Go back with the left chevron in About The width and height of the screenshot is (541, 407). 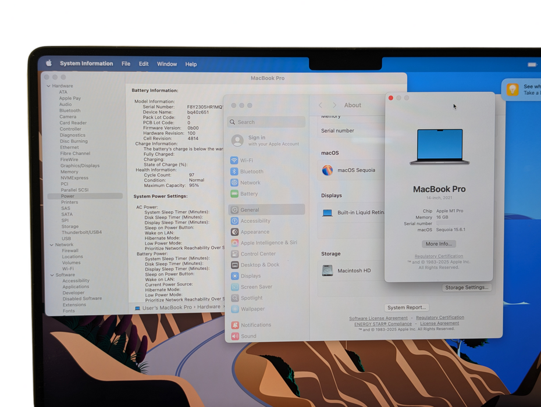click(321, 105)
